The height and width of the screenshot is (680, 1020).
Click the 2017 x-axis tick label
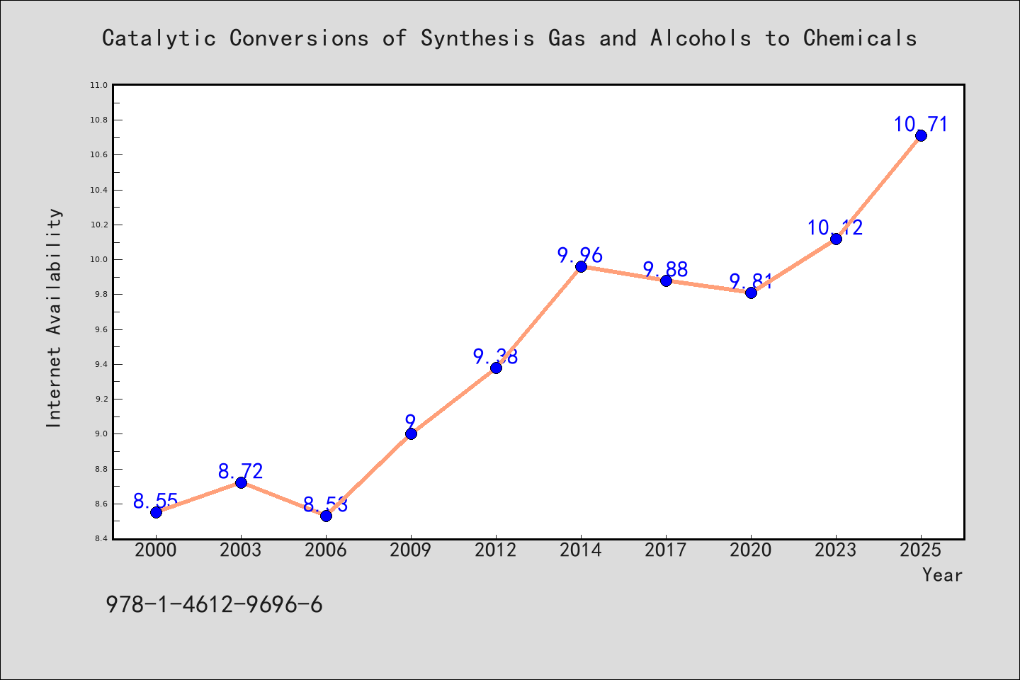click(x=666, y=550)
